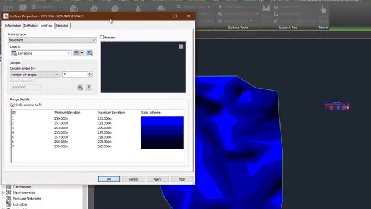This screenshot has height=209, width=371.
Task: Run analysis with the down-arrow icon
Action: (89, 88)
